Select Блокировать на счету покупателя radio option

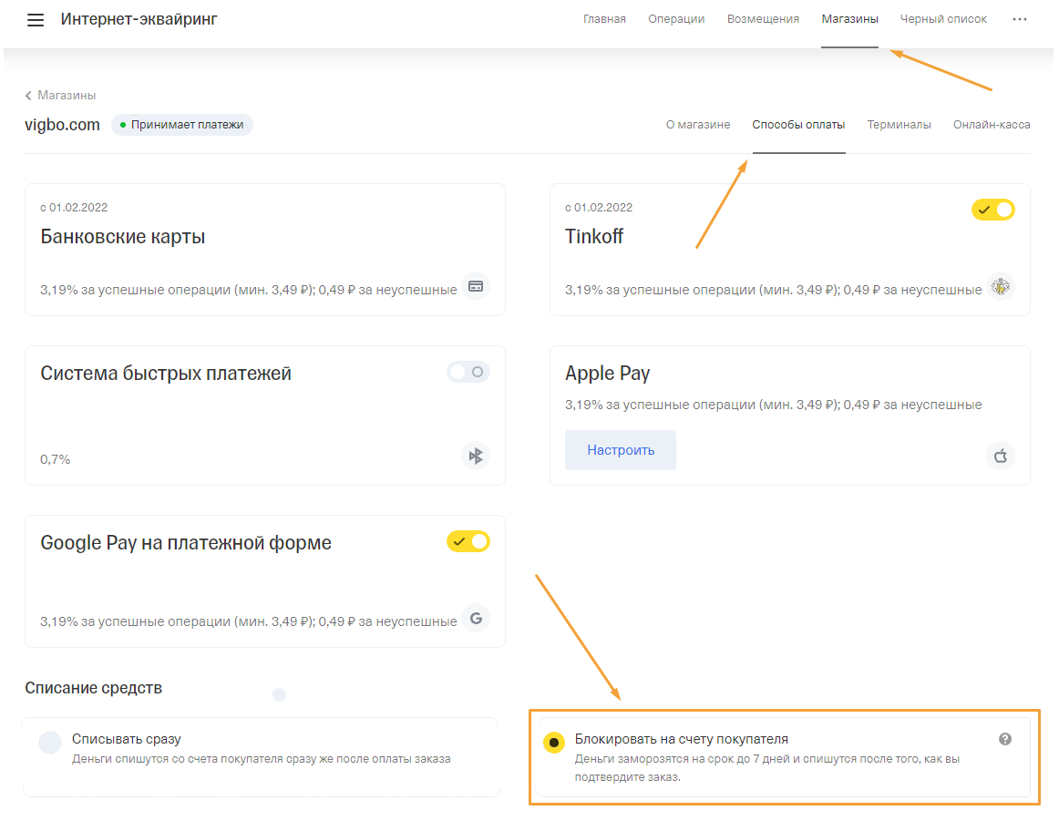pyautogui.click(x=554, y=743)
